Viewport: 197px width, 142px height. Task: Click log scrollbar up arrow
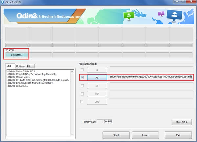(x=72, y=71)
